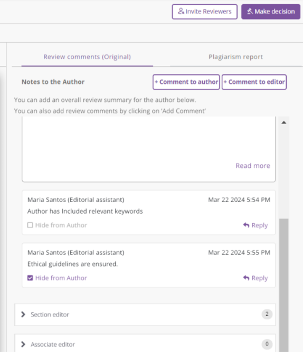This screenshot has width=303, height=352.
Task: Switch to the Plagiarism report tab
Action: coord(235,57)
